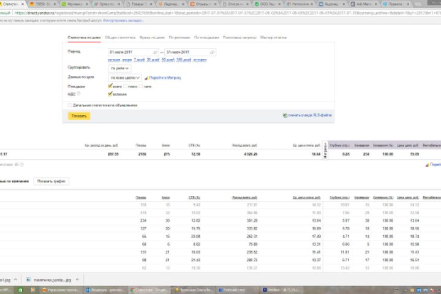Sort the table by 'Клики' column header
441x294 pixels.
165,197
